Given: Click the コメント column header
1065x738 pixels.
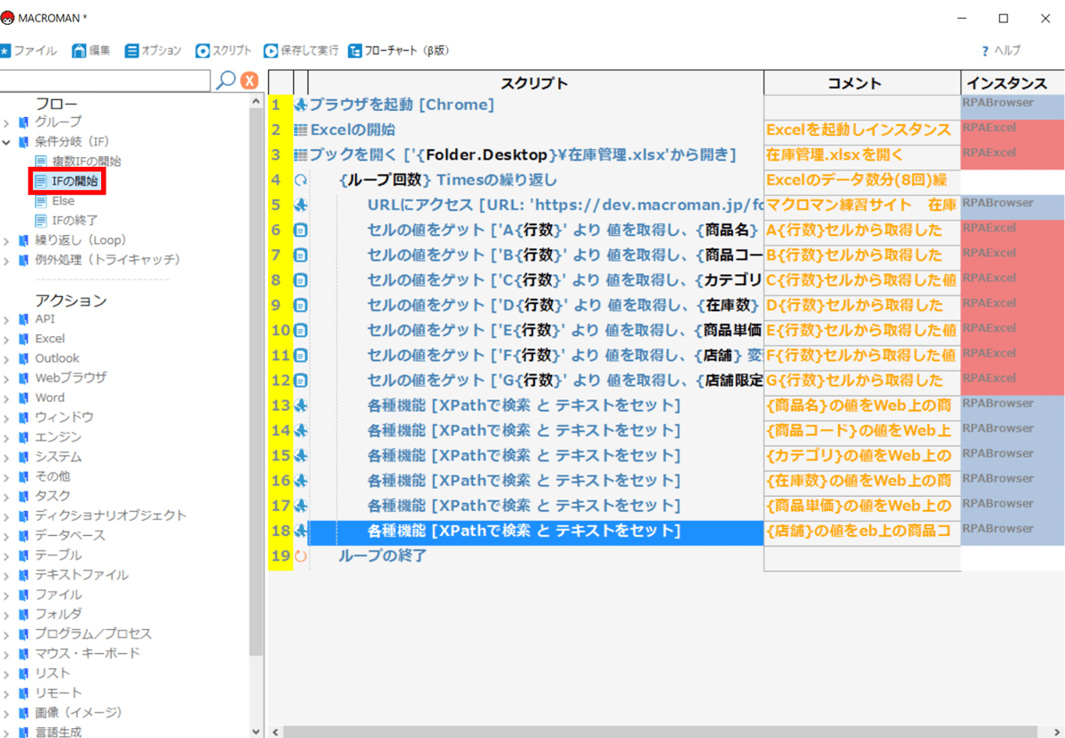Looking at the screenshot, I should click(862, 82).
